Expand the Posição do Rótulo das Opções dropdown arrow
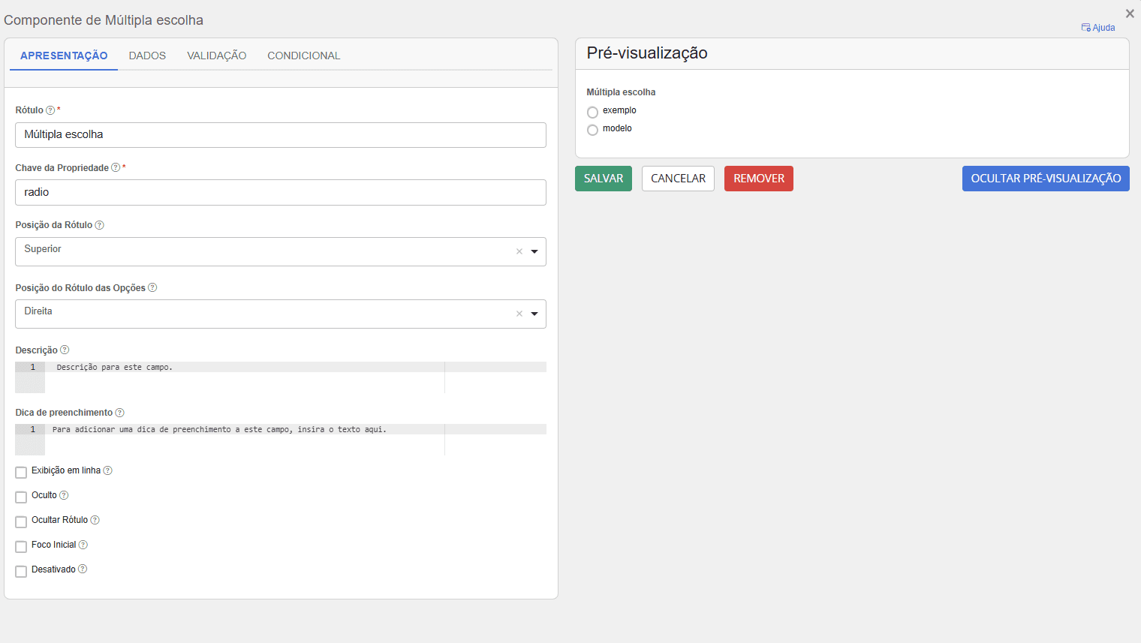The height and width of the screenshot is (643, 1141). coord(534,314)
